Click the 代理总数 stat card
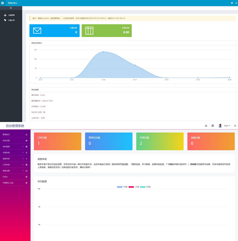This screenshot has width=238, height=241. tap(160, 141)
